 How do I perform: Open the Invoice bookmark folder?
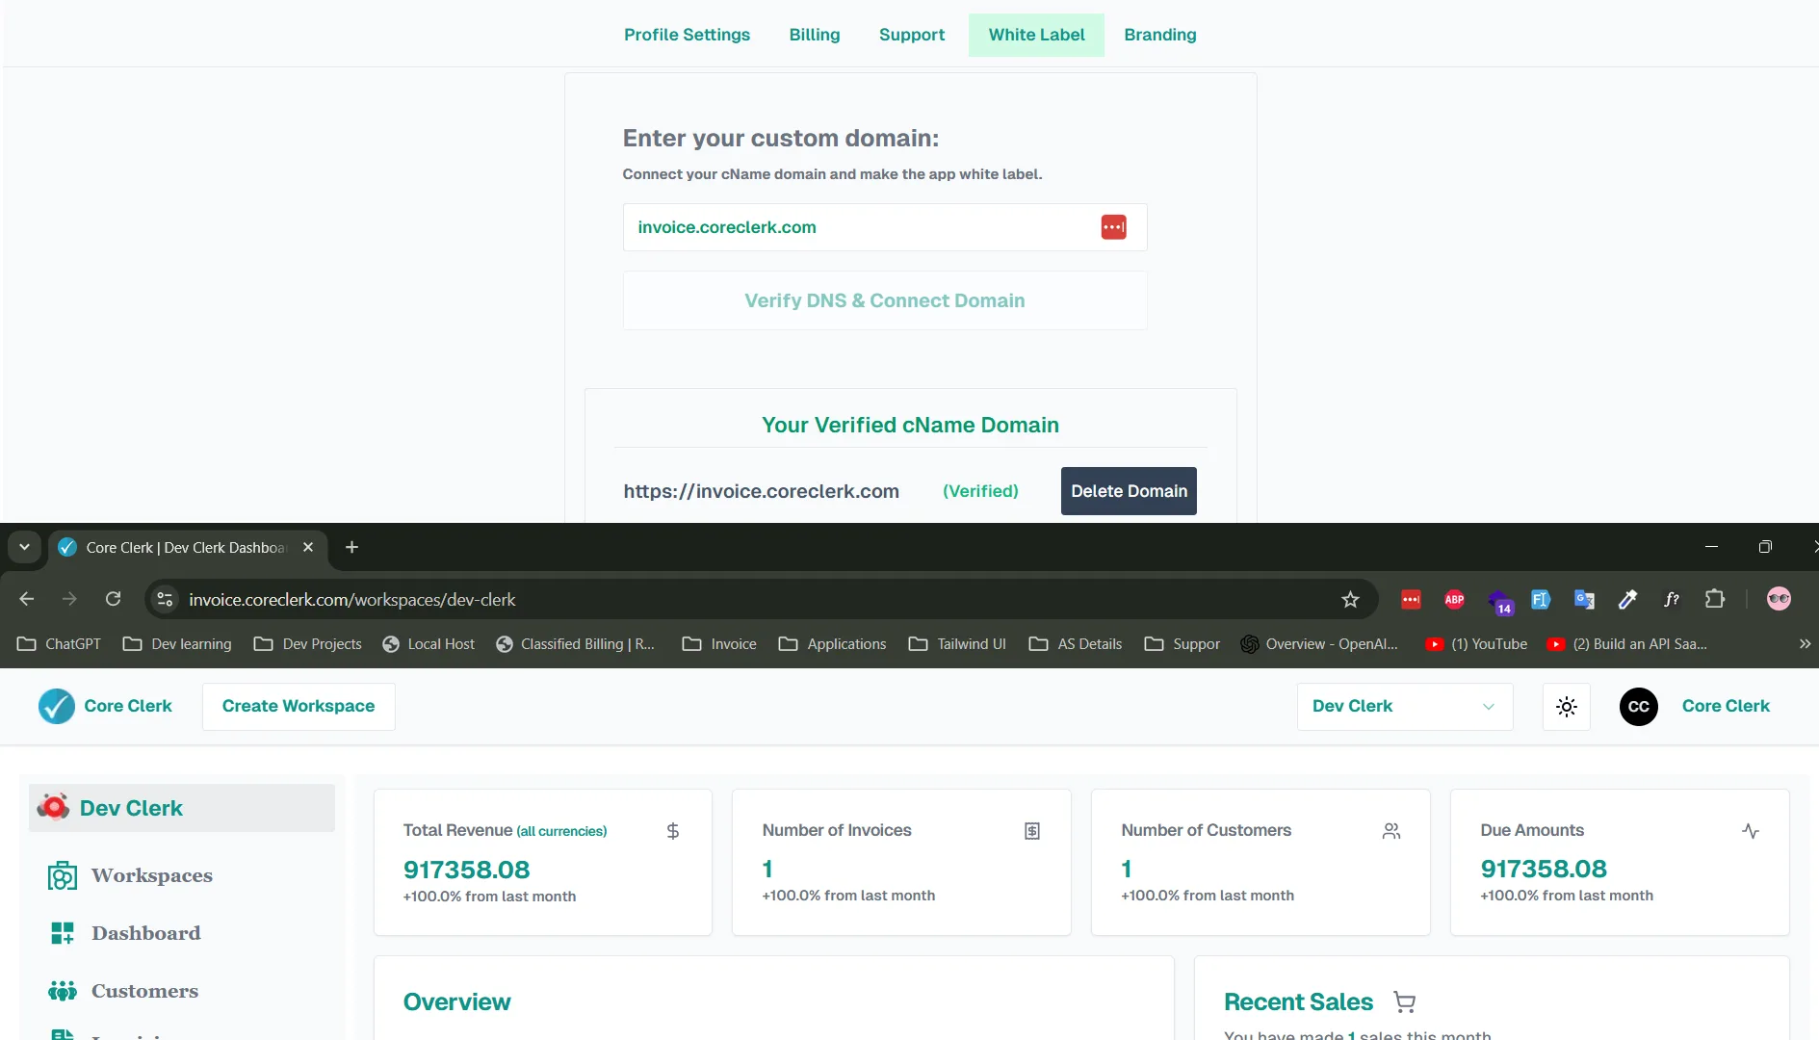point(719,644)
